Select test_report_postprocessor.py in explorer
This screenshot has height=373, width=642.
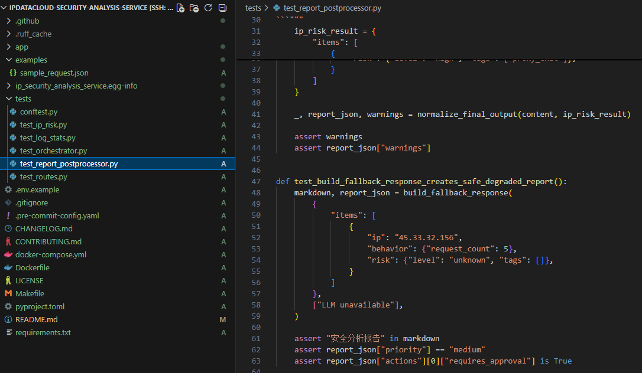118,164
